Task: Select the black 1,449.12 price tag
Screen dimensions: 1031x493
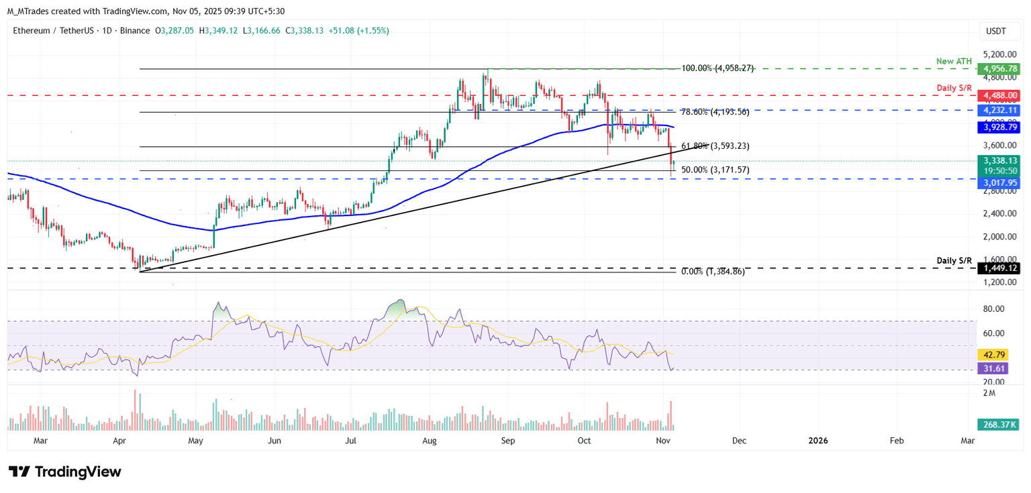Action: [999, 268]
